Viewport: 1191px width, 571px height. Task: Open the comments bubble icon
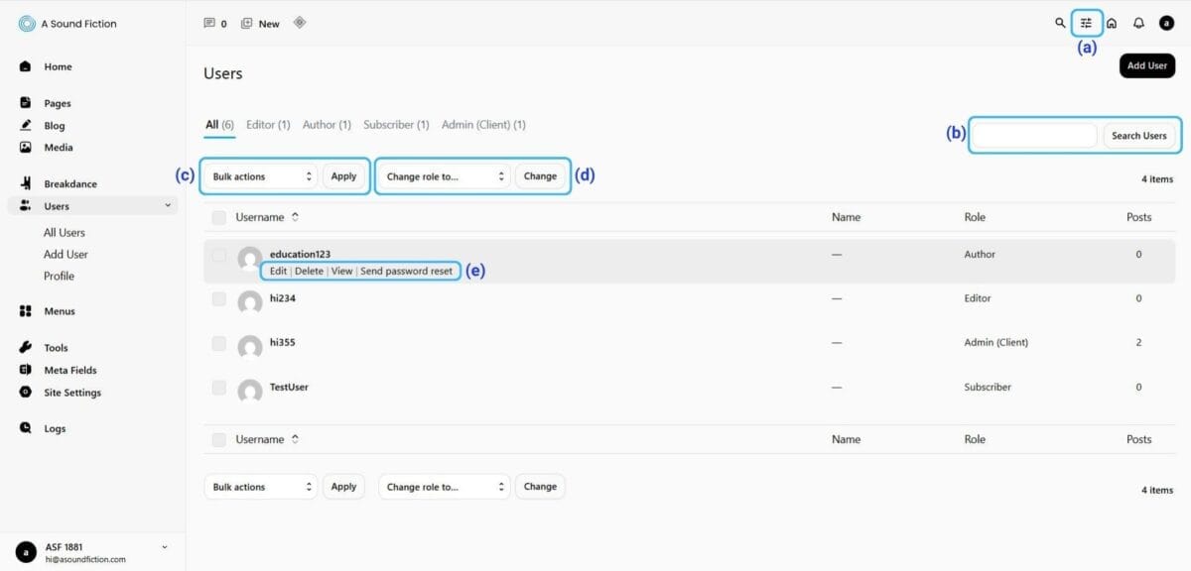coord(208,23)
